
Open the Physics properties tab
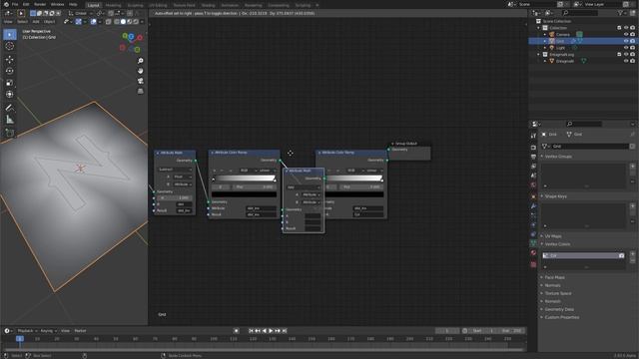(533, 225)
